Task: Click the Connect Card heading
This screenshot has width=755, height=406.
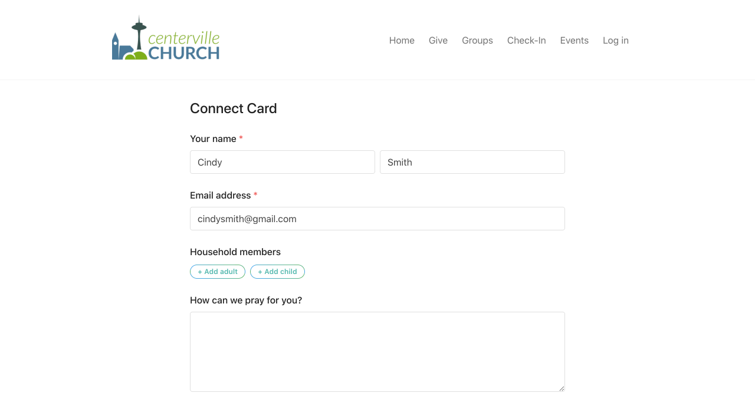Action: click(234, 108)
